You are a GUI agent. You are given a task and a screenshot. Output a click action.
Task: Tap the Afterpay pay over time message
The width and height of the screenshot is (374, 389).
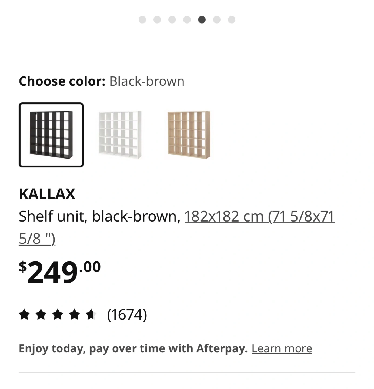click(x=133, y=348)
